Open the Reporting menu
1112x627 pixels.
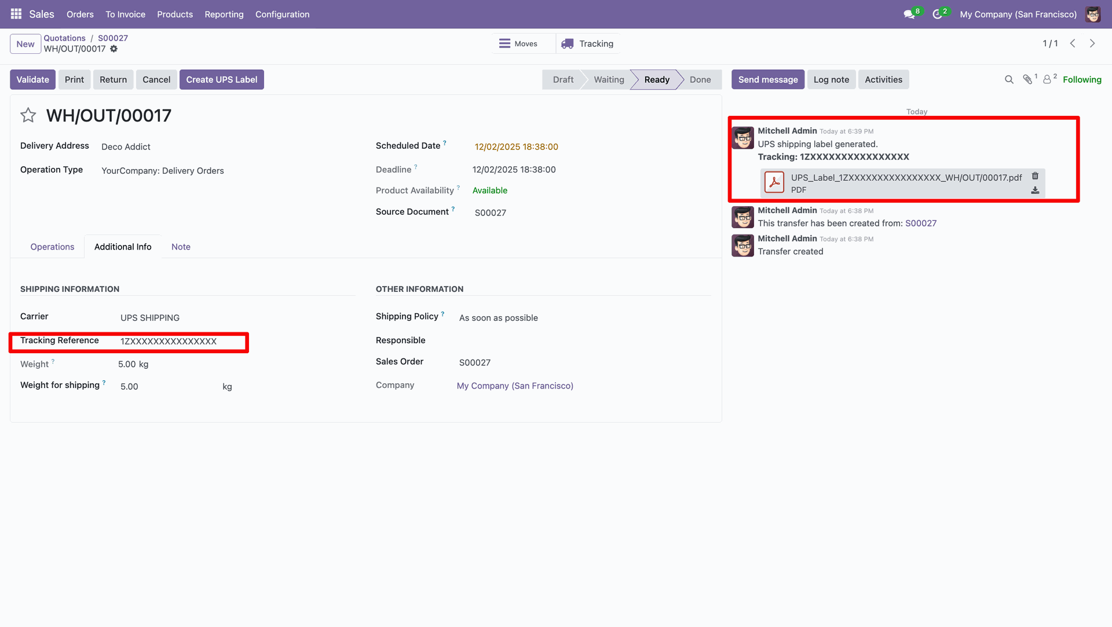tap(224, 14)
